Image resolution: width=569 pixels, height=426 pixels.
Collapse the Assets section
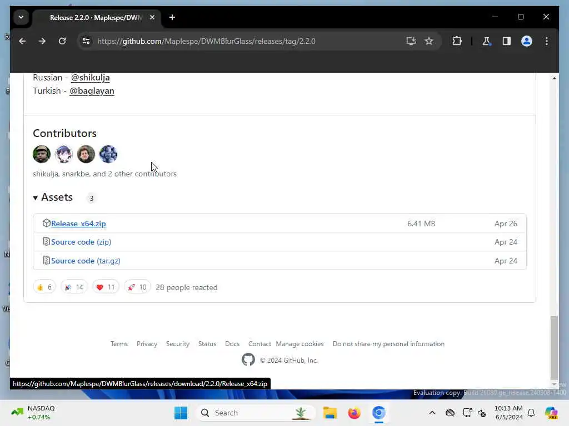53,197
